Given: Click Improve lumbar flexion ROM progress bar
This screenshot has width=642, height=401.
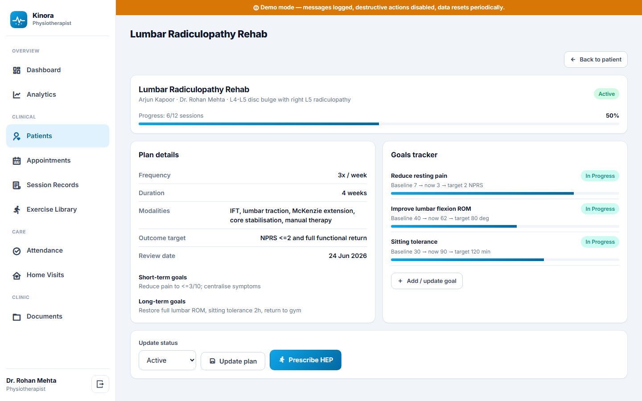Looking at the screenshot, I should (505, 226).
